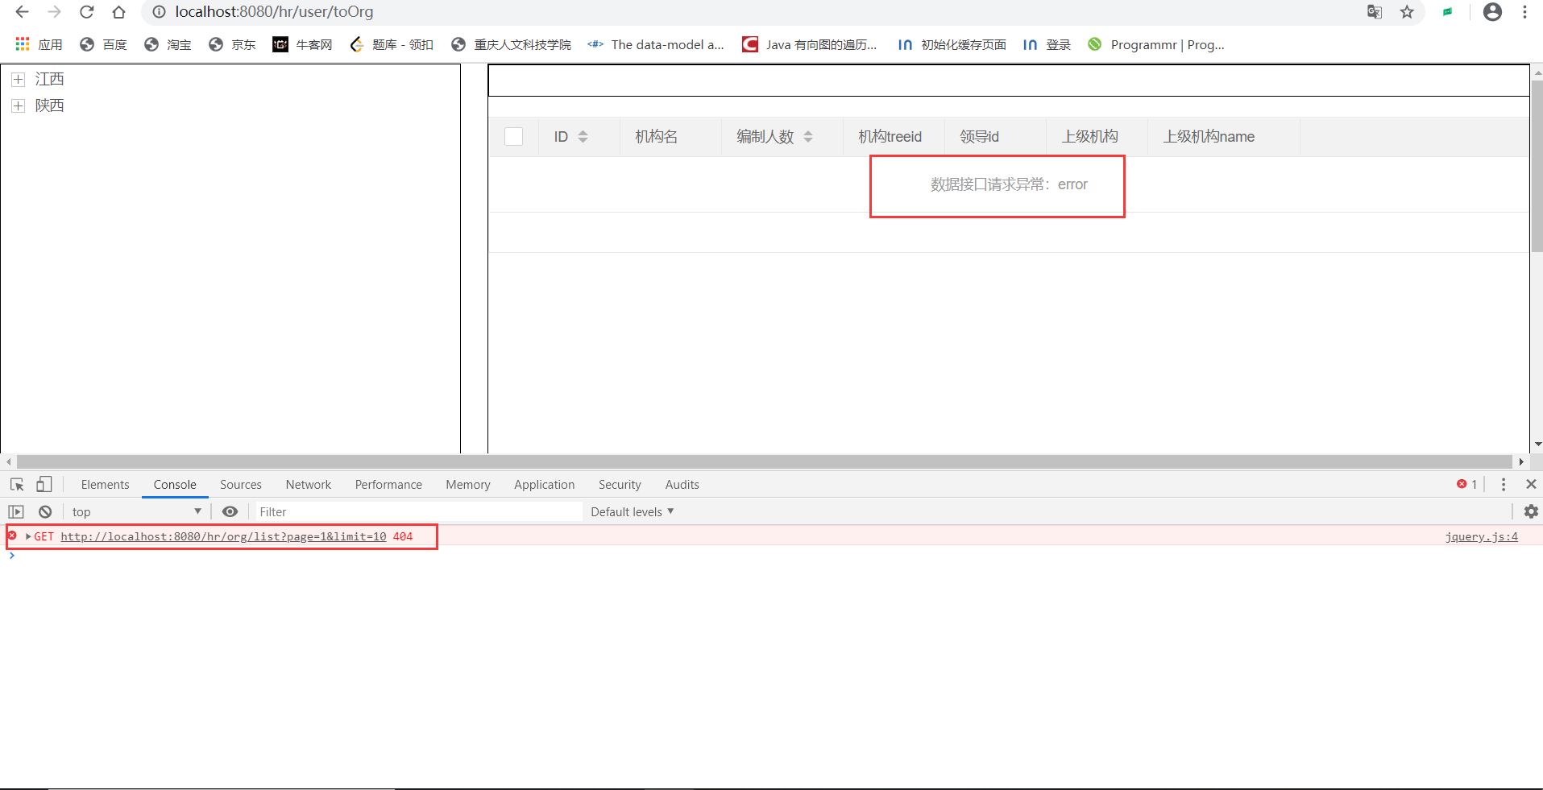Open the Default levels dropdown

click(632, 511)
